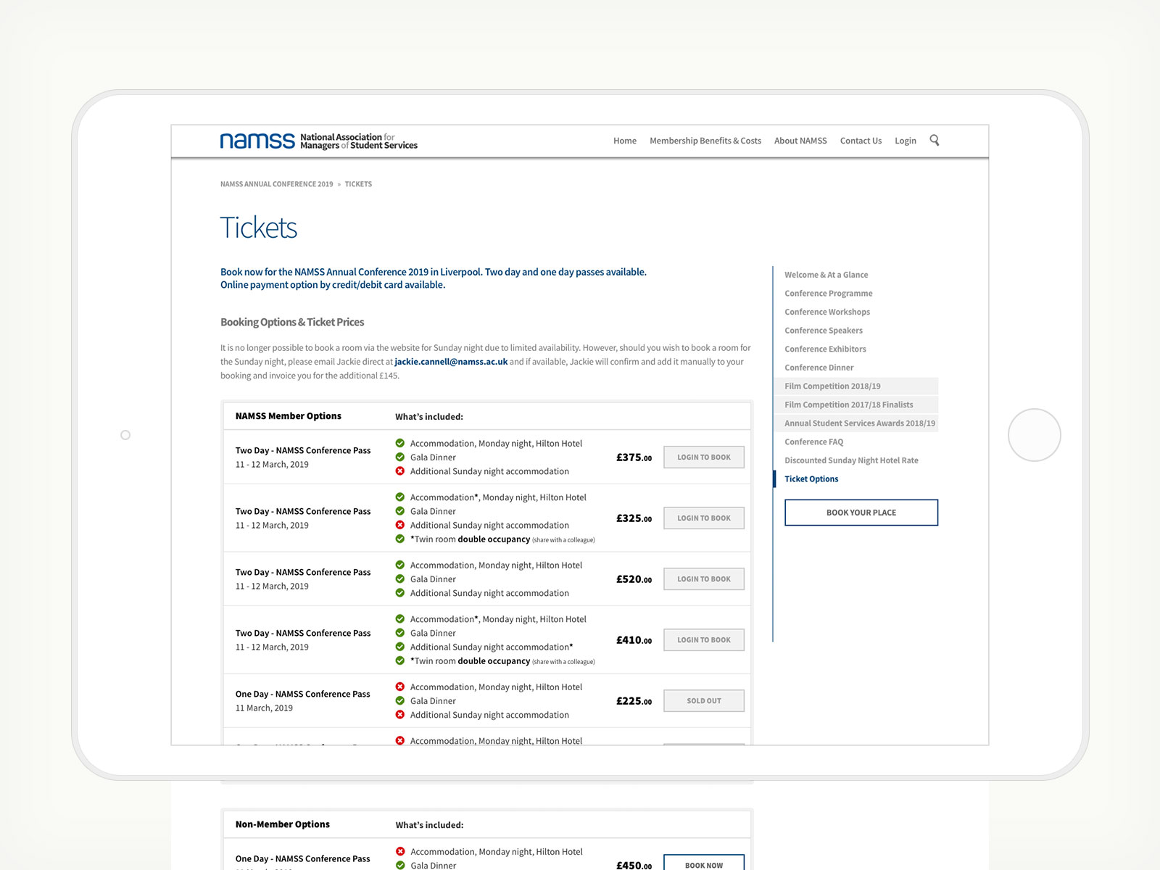Click Login to Book for £325 pass
This screenshot has width=1160, height=870.
pyautogui.click(x=704, y=518)
